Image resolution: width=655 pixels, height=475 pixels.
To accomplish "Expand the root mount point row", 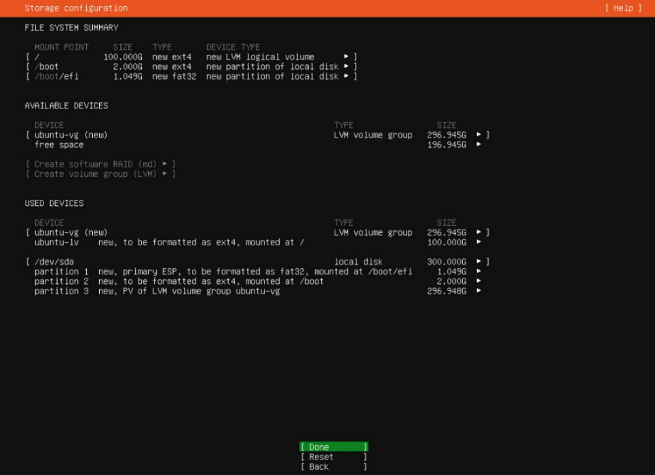I will point(190,57).
